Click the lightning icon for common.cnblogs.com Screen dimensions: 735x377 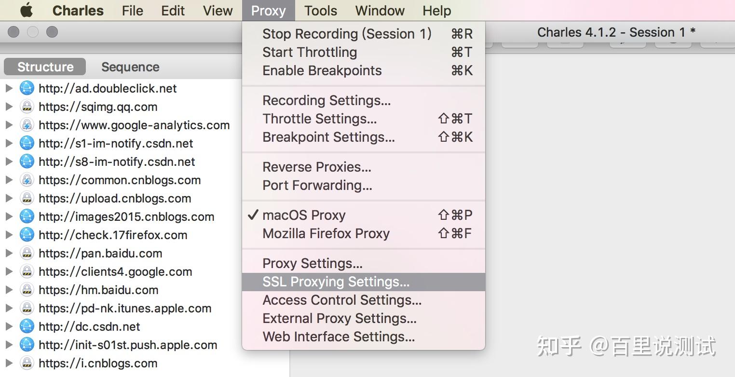click(27, 180)
